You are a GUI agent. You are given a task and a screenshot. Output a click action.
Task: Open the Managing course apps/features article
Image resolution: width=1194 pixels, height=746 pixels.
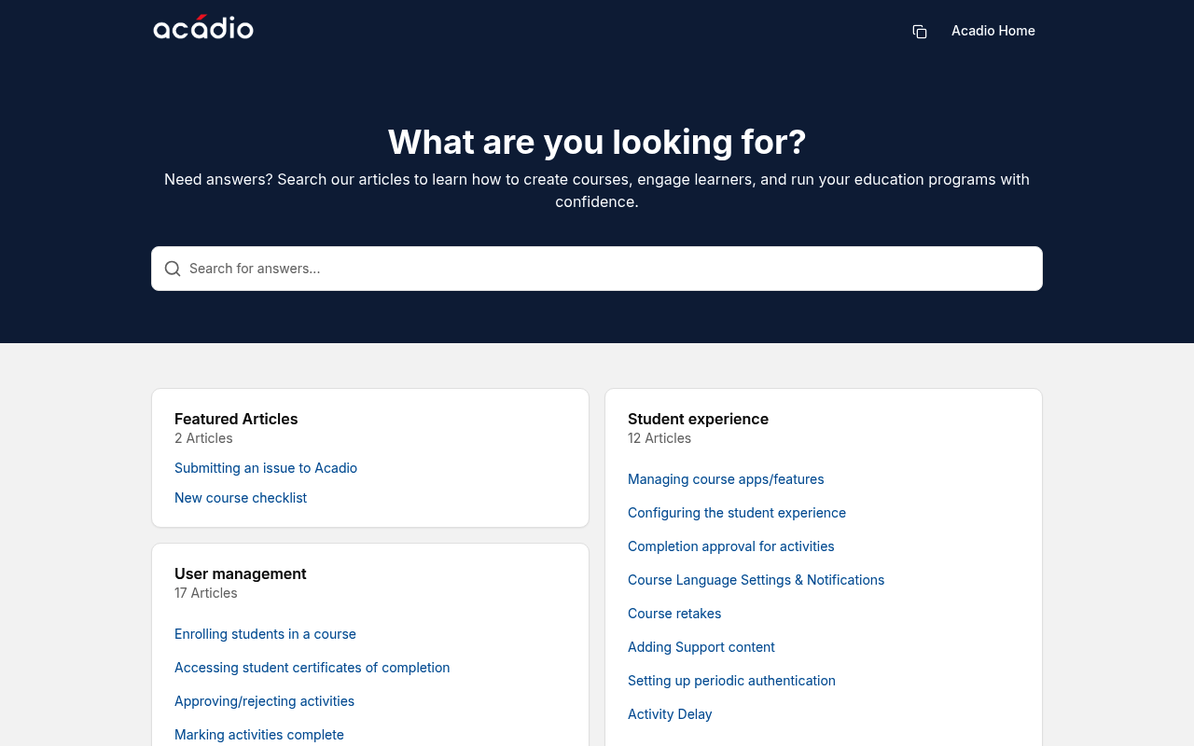726,479
